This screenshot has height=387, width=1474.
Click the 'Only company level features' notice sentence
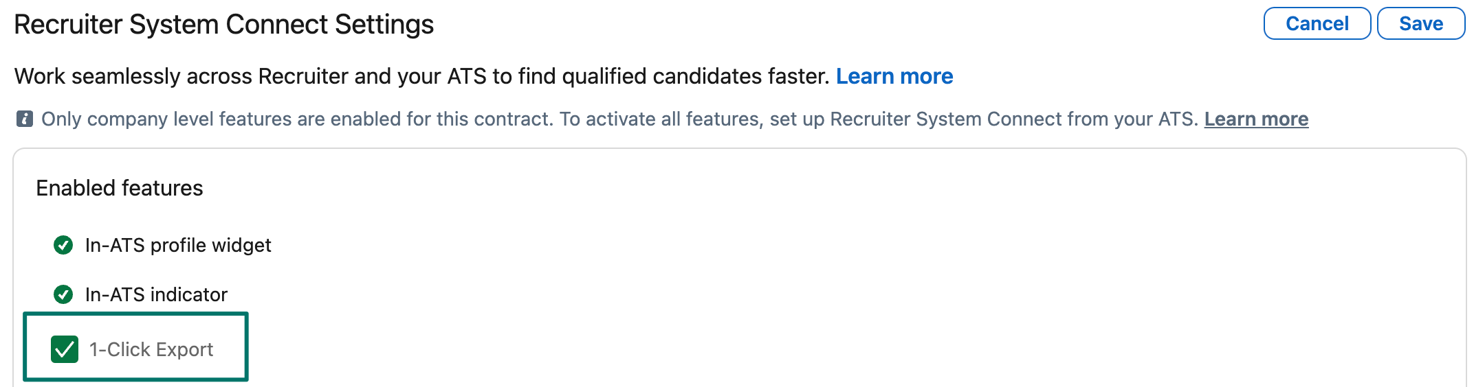296,119
